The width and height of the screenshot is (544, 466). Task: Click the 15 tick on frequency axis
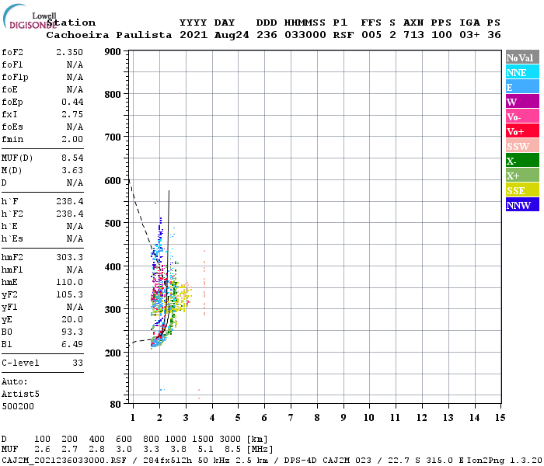499,418
